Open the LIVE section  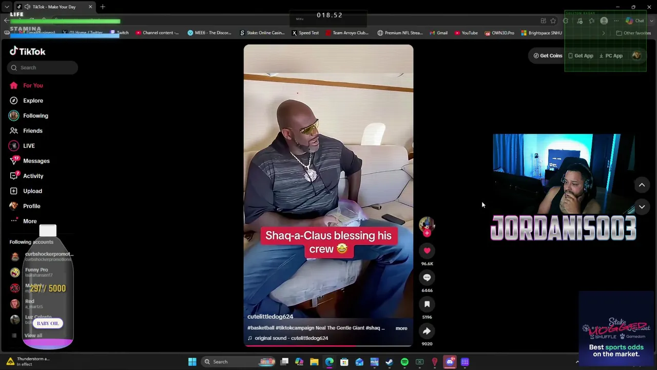(x=22, y=146)
